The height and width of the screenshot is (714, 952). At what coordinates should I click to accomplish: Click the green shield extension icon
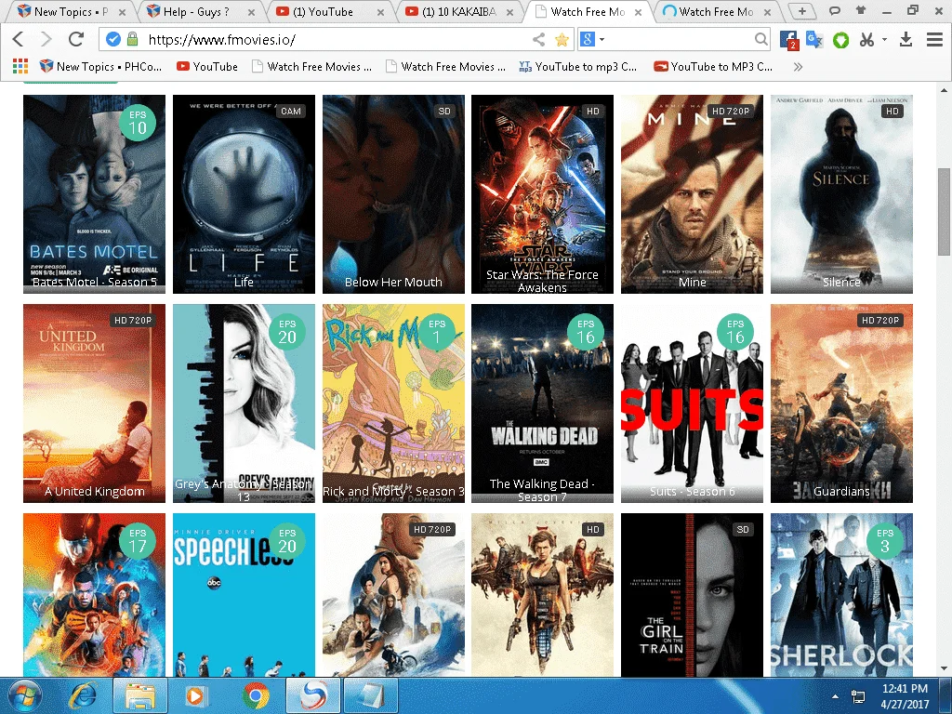(x=840, y=40)
